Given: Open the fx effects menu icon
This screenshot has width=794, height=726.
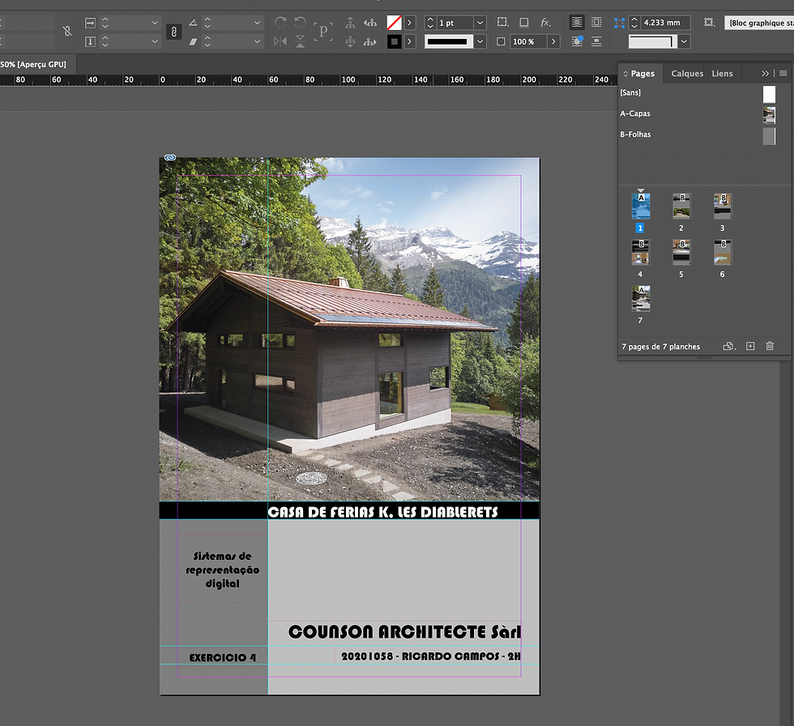Looking at the screenshot, I should click(x=546, y=23).
